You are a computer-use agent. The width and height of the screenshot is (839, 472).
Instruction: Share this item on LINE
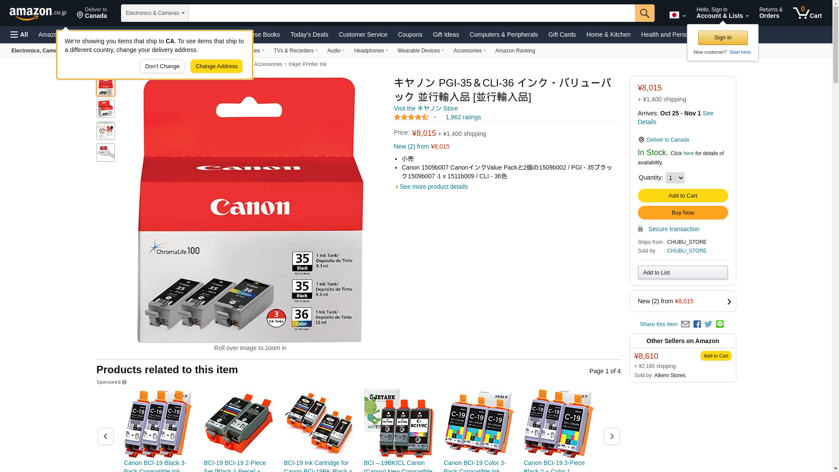(720, 324)
